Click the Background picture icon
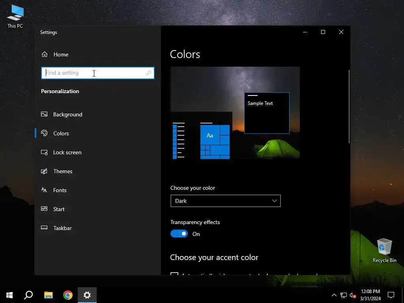 coord(44,114)
